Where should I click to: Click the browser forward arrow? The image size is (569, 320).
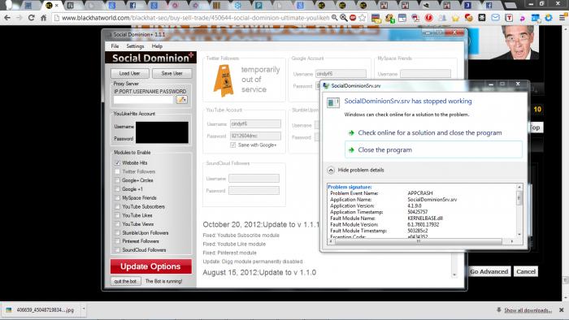(19, 17)
